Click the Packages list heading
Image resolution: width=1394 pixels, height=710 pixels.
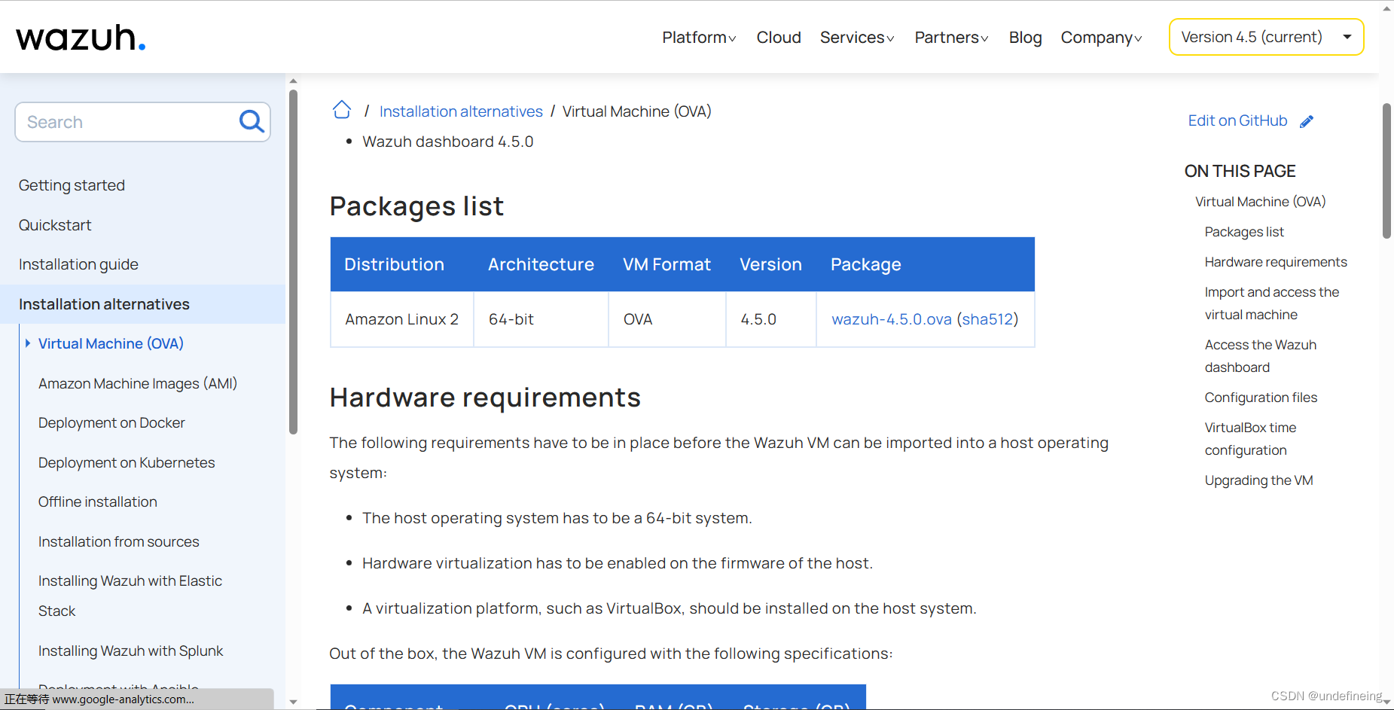pyautogui.click(x=416, y=206)
